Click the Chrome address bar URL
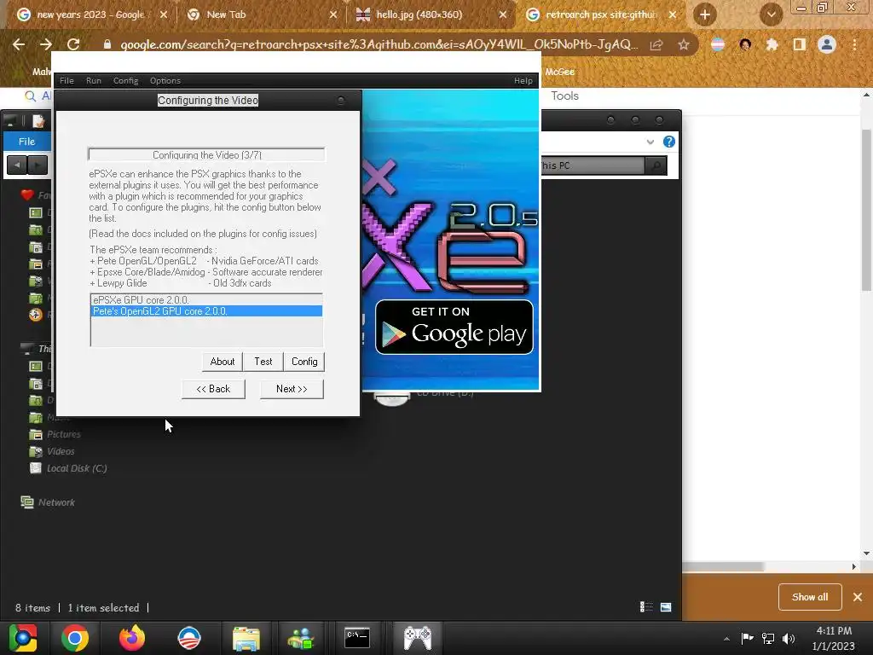 click(x=379, y=44)
